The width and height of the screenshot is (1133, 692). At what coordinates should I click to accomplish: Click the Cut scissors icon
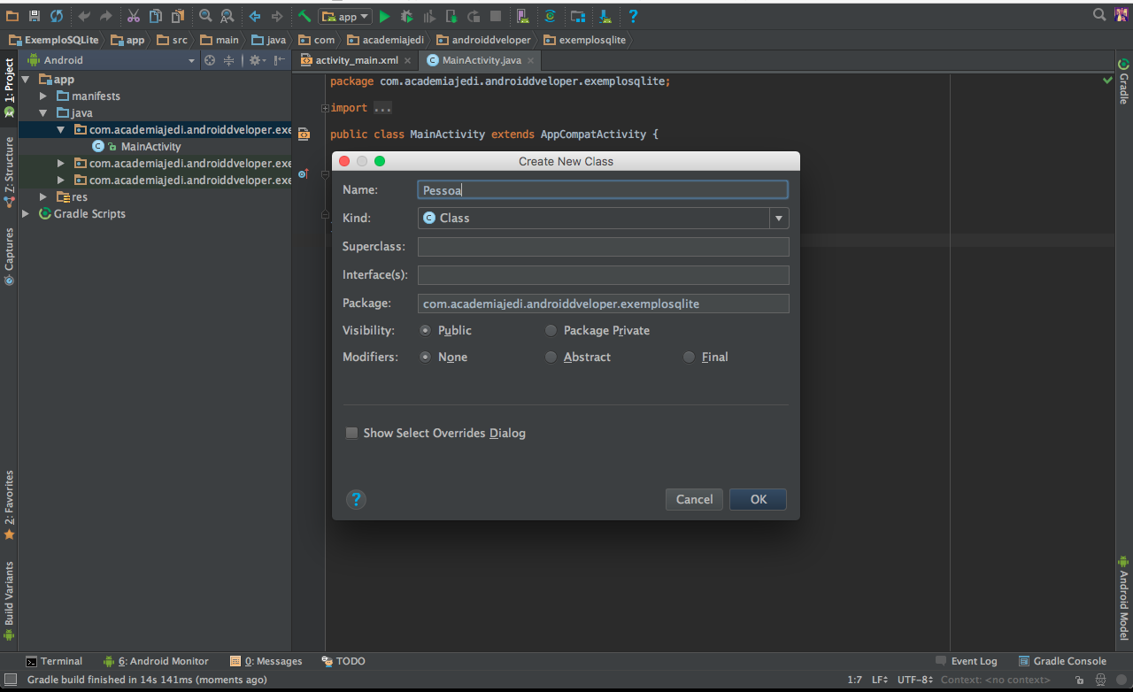coord(133,16)
